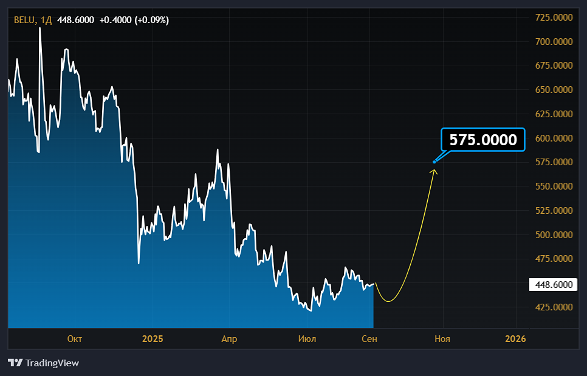Click the Сен date label on time axis
This screenshot has height=376, width=587.
pyautogui.click(x=369, y=339)
